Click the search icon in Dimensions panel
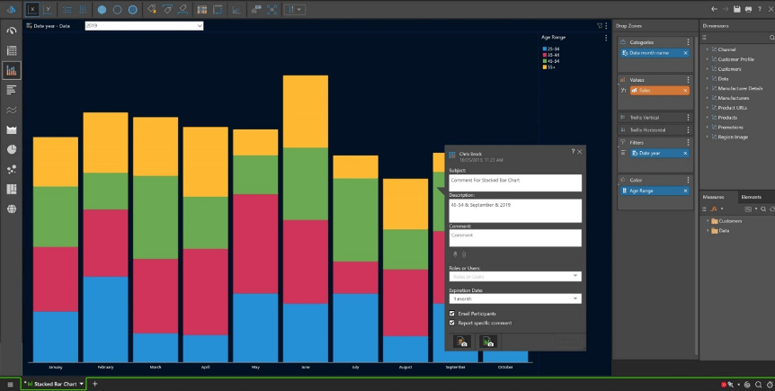775x391 pixels. point(771,38)
